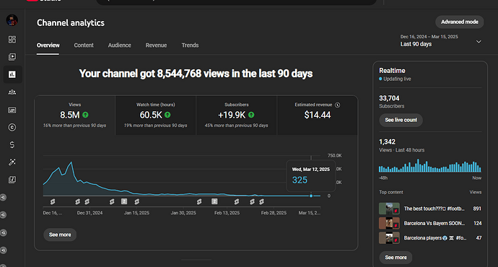Expand the Last 90 days date dropdown

441,41
